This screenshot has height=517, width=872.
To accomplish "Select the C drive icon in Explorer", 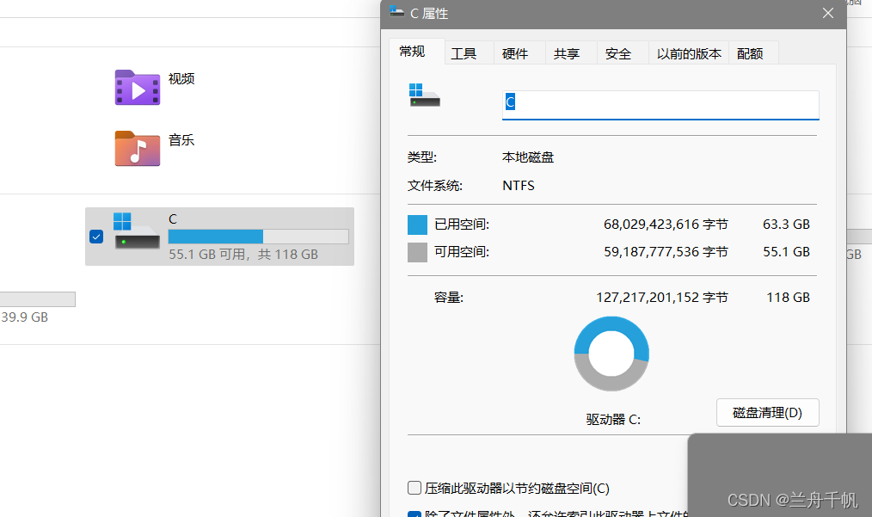I will point(136,230).
